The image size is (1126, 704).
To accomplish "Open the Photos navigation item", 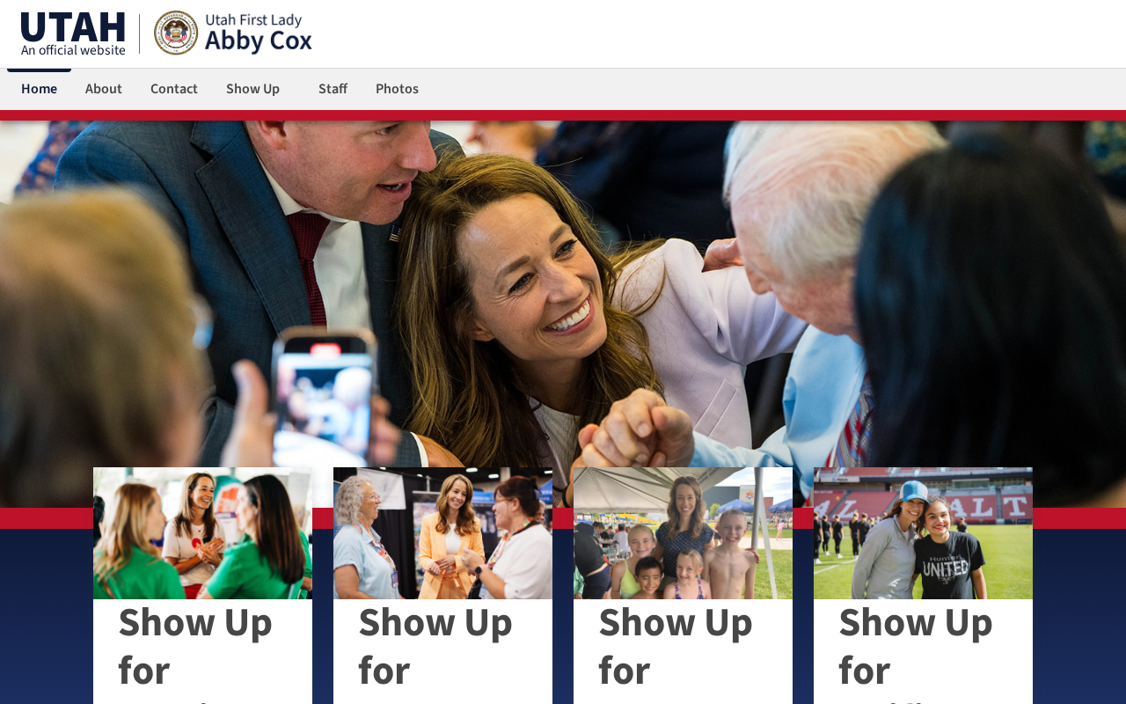I will (x=397, y=89).
